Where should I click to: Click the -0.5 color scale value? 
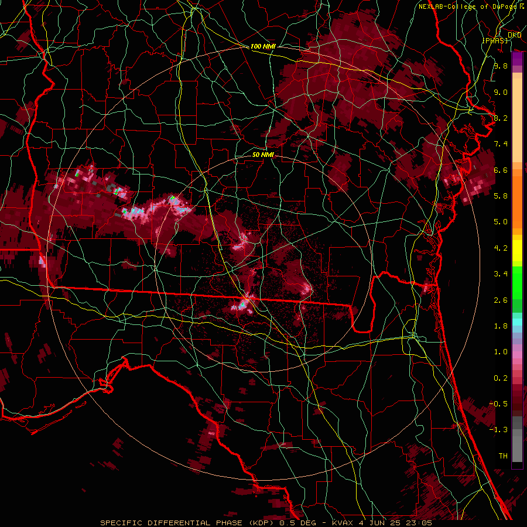coord(498,404)
